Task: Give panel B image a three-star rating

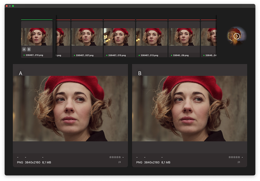Action: click(x=234, y=157)
